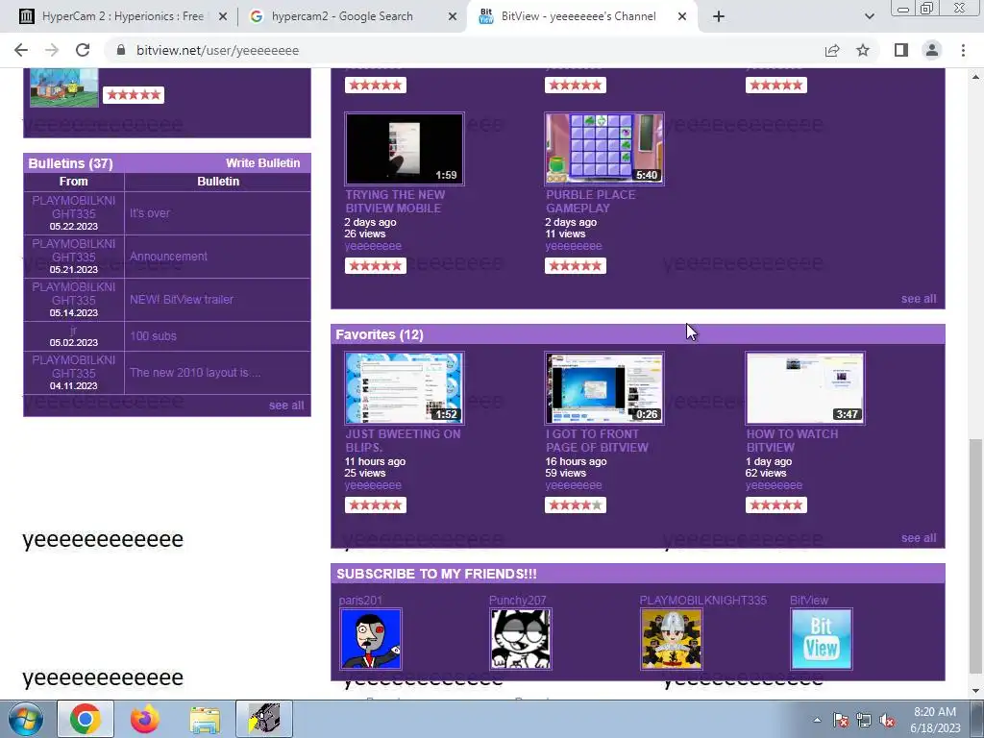This screenshot has width=984, height=738.
Task: Click star rating under Trying New BitView Mobile
Action: coord(376,265)
